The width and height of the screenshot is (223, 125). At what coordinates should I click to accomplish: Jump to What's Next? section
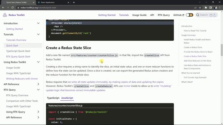[x=187, y=82]
